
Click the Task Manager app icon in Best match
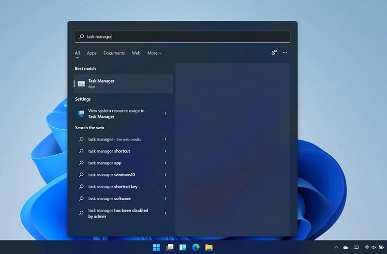point(81,84)
